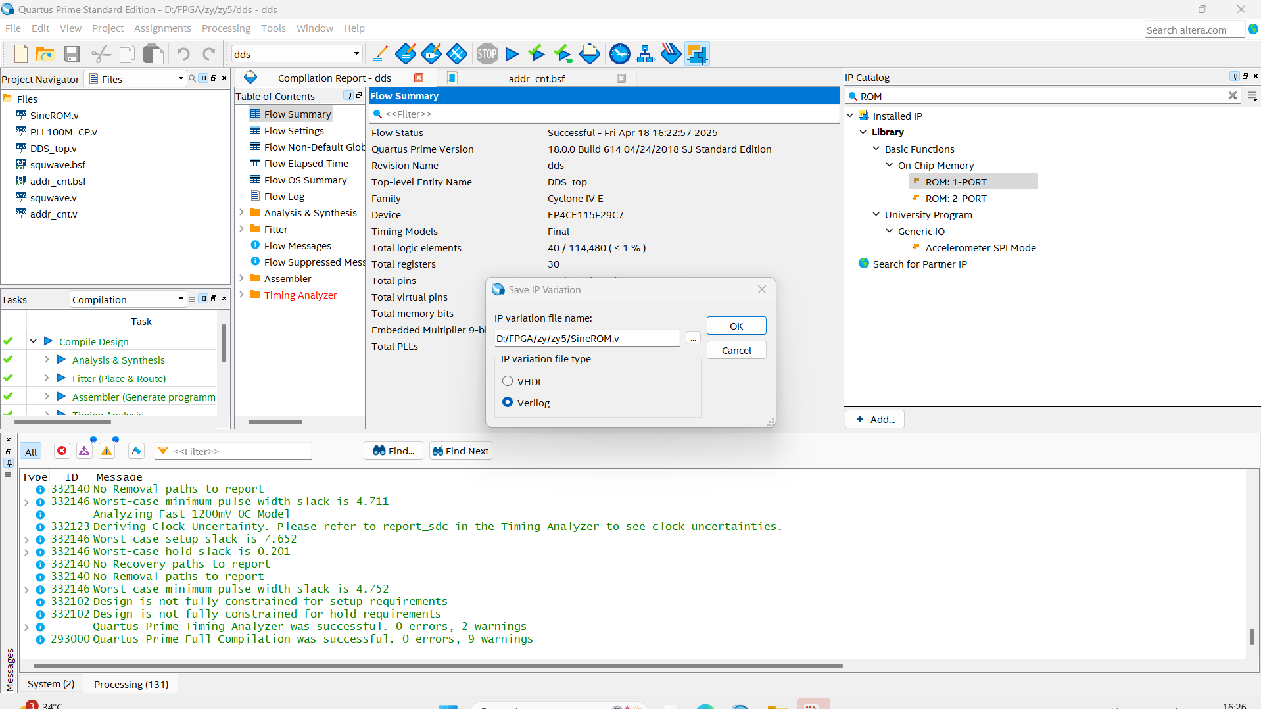Click the Find Next button
1261x709 pixels.
(x=460, y=451)
